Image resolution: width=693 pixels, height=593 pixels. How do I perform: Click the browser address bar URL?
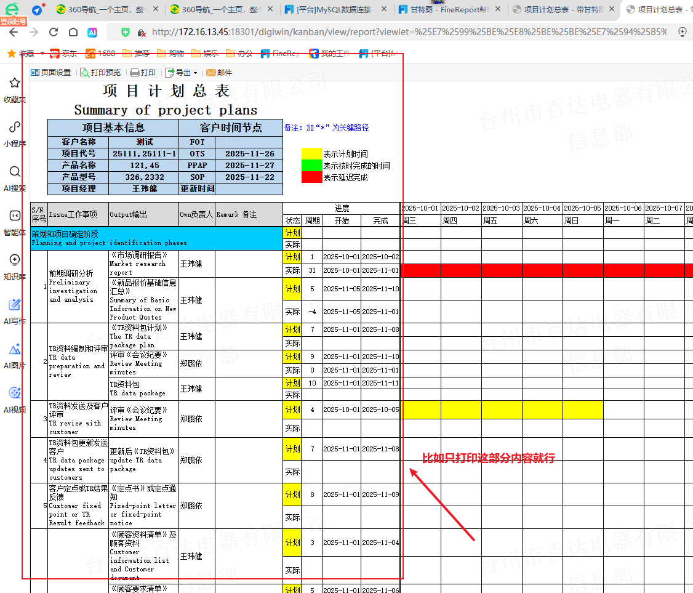tap(406, 32)
